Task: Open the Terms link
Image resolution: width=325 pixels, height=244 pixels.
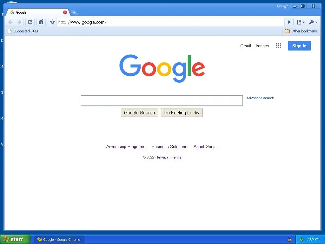Action: pyautogui.click(x=176, y=158)
